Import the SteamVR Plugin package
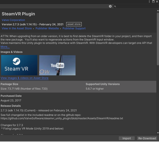159x142 pixels. pyautogui.click(x=127, y=138)
